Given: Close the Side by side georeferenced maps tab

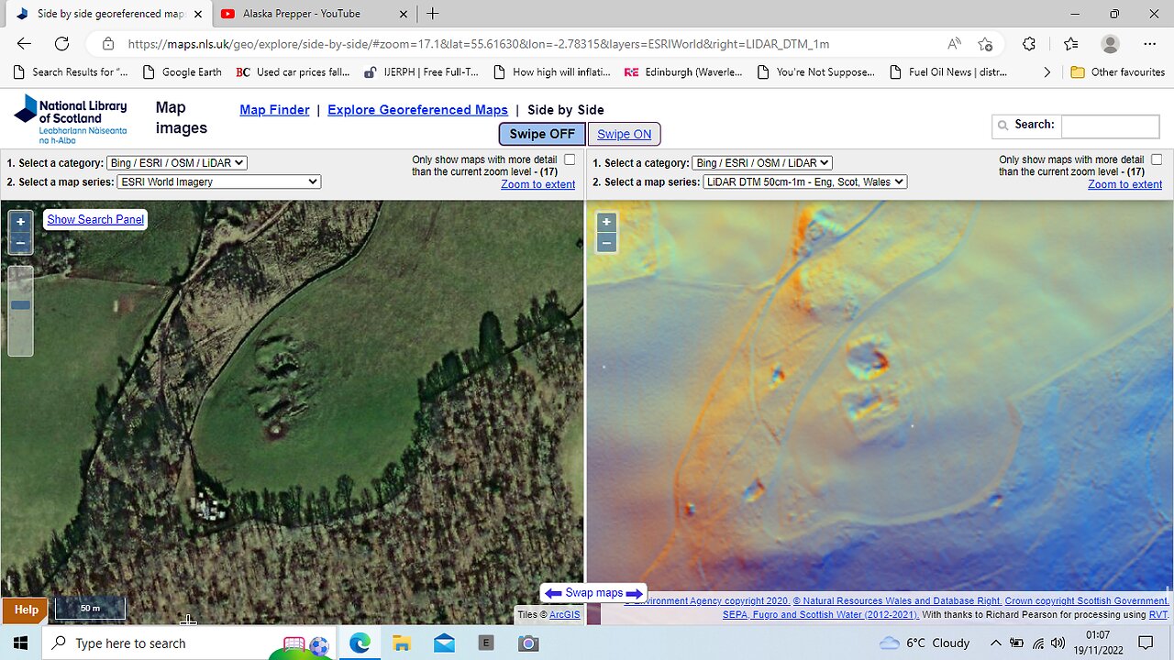Looking at the screenshot, I should (197, 14).
